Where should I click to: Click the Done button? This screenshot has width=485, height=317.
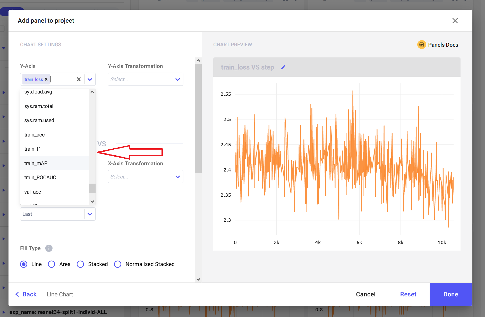tap(451, 294)
